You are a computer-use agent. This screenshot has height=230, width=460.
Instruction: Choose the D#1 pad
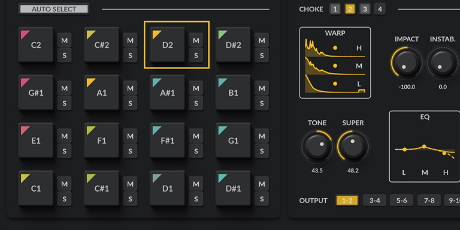point(233,188)
